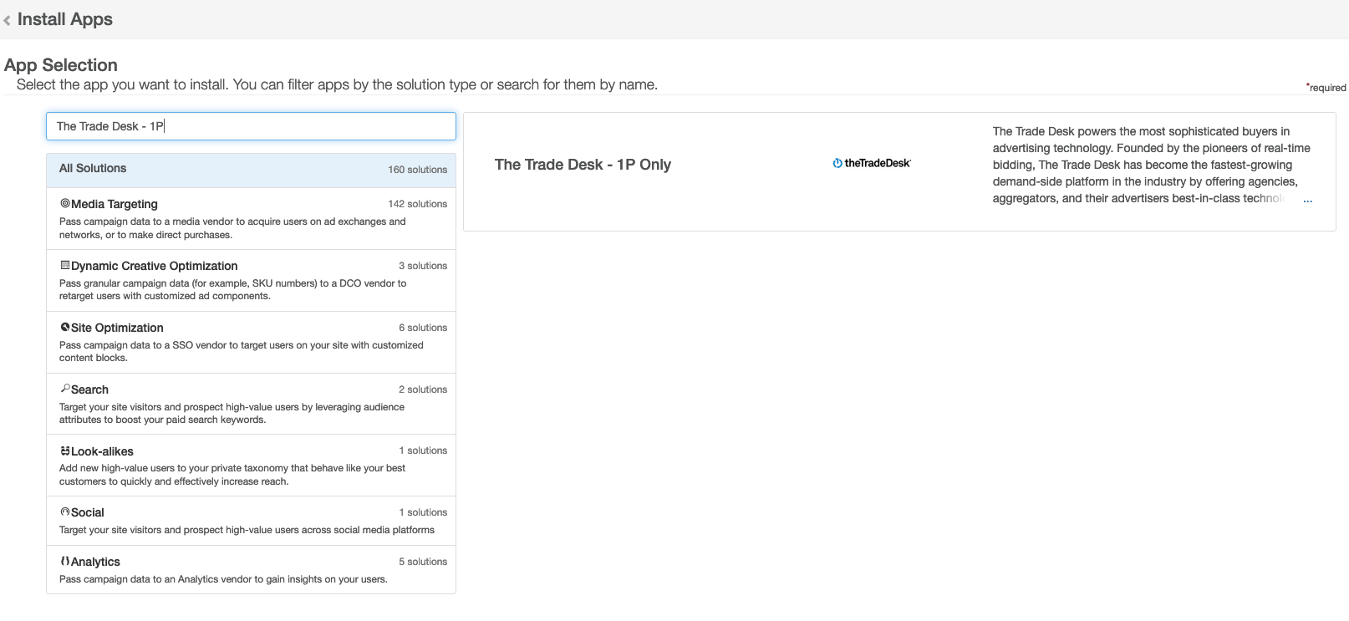
Task: Choose the Look-alikes solution type
Action: 251,465
